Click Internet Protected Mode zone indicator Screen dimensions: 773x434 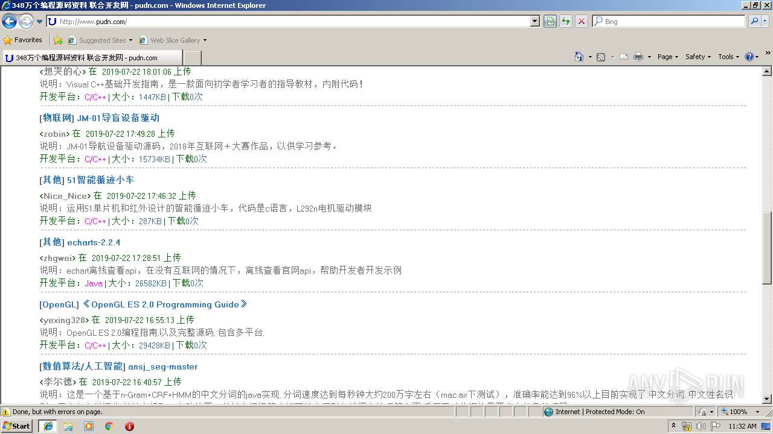pos(594,412)
